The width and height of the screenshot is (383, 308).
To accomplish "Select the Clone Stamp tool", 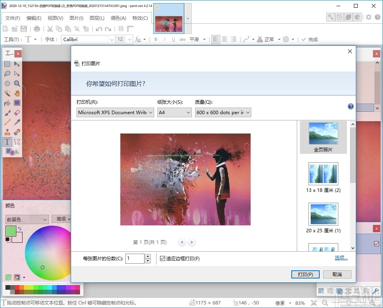I will click(x=7, y=132).
